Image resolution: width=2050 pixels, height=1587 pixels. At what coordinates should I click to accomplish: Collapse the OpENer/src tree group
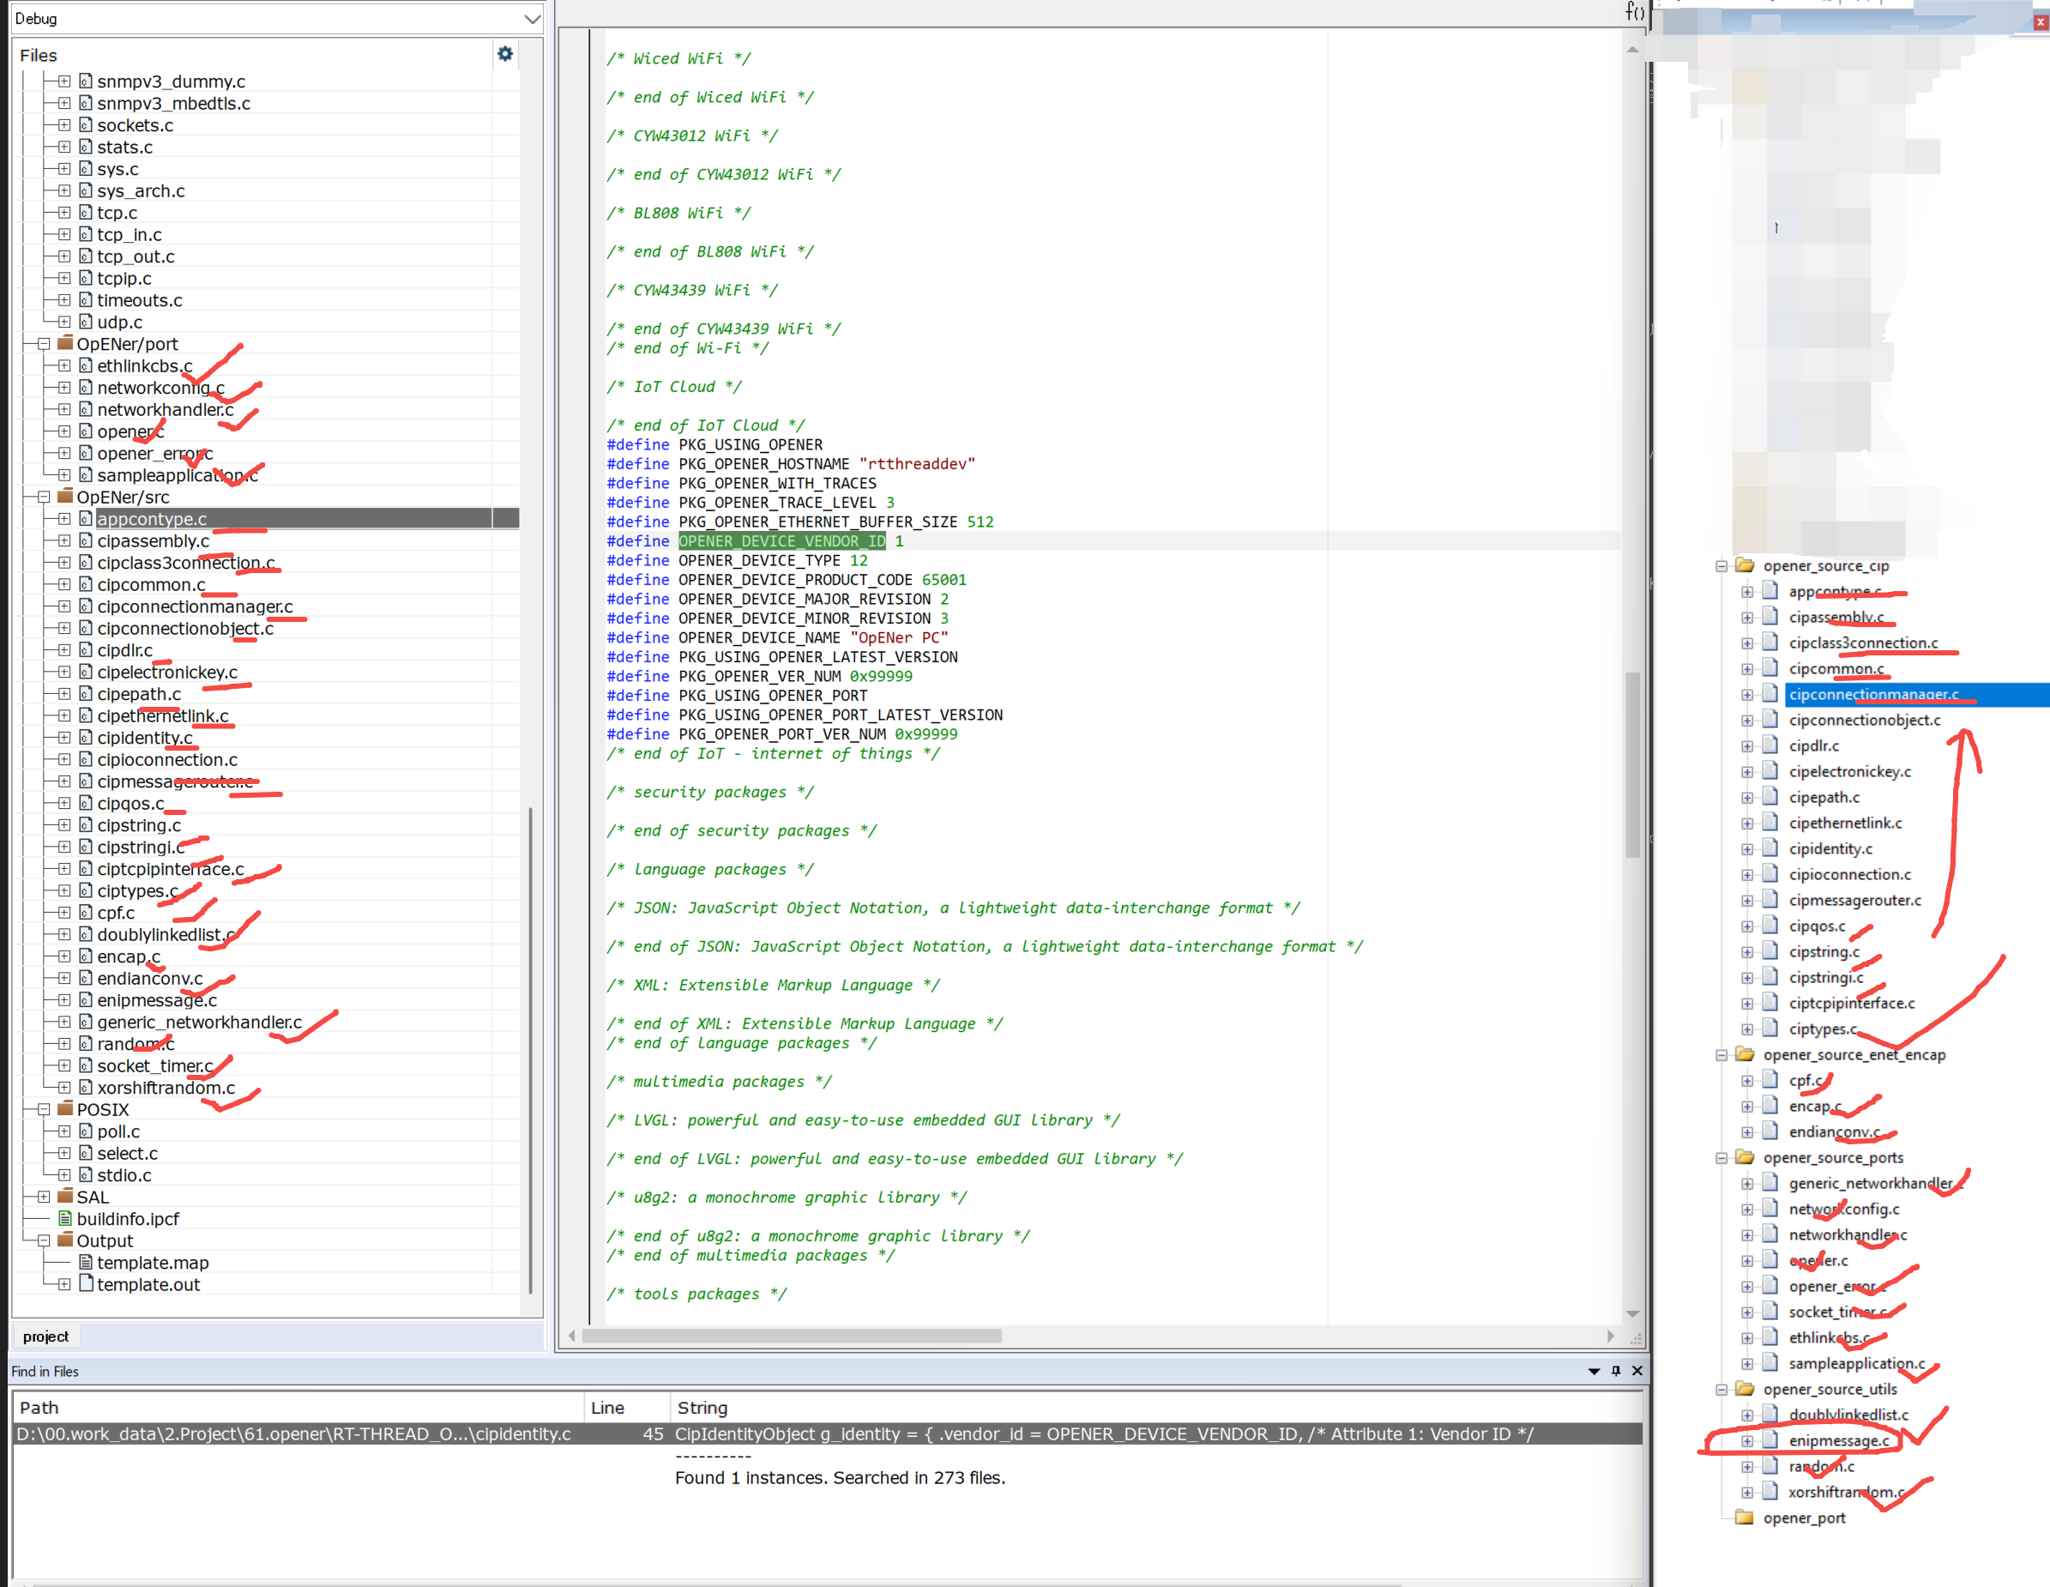click(x=43, y=497)
